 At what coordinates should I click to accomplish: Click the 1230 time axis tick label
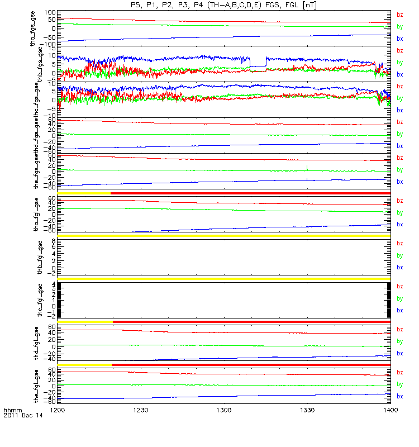click(141, 410)
